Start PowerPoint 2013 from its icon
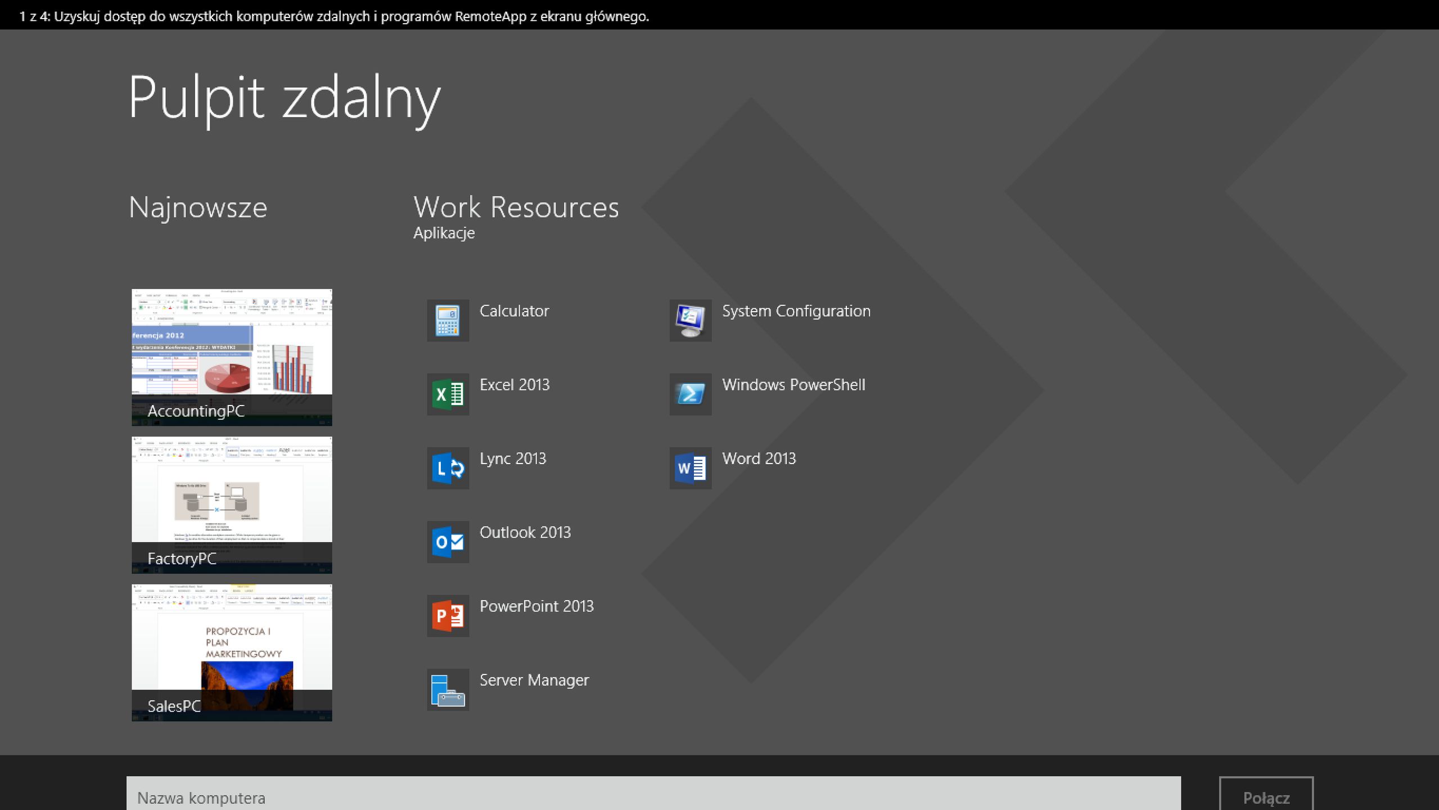1439x810 pixels. tap(448, 615)
